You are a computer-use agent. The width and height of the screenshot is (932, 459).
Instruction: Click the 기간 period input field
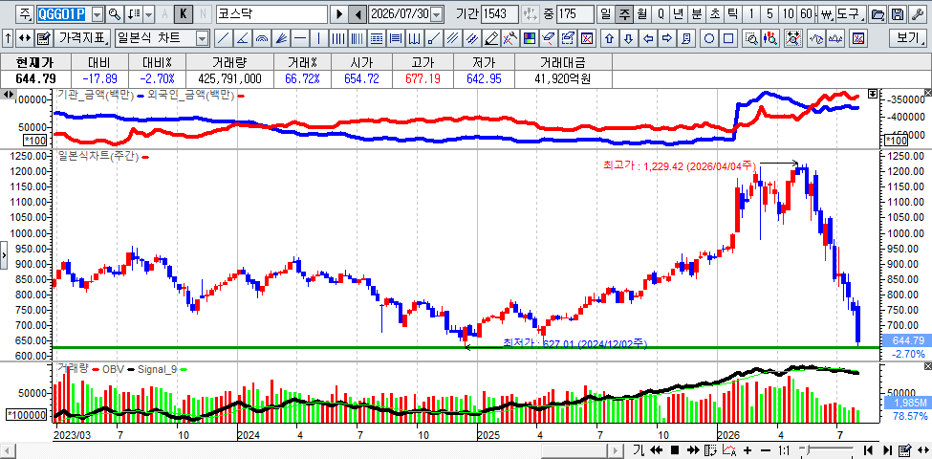click(499, 13)
